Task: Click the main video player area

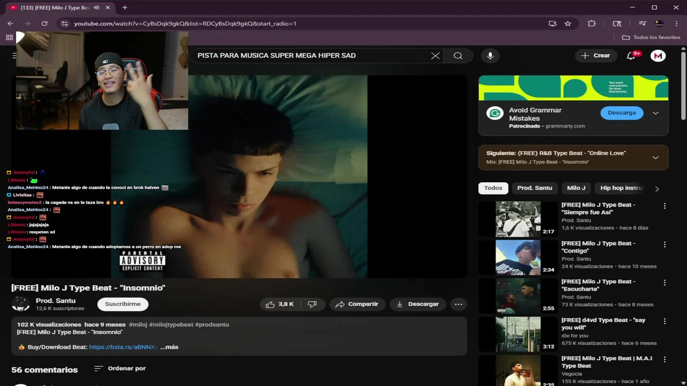Action: coord(239,176)
